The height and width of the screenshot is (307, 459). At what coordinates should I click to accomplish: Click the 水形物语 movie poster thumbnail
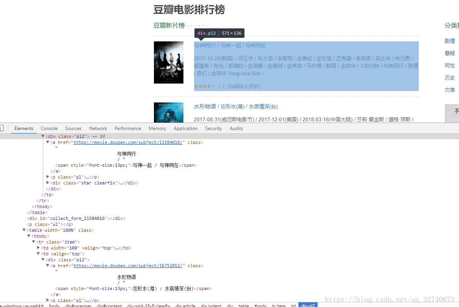(168, 112)
